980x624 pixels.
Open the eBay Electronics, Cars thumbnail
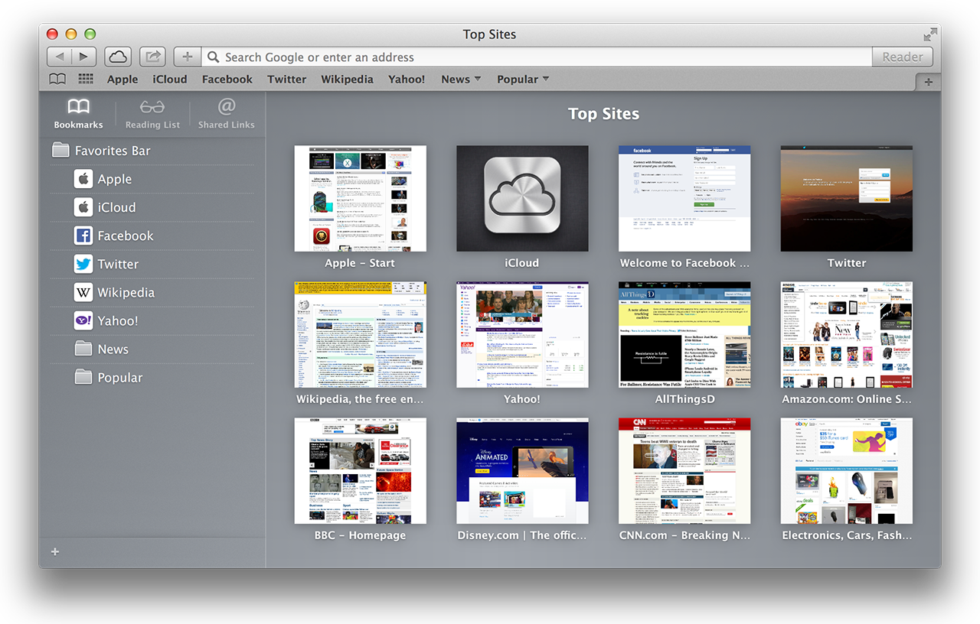tap(847, 471)
